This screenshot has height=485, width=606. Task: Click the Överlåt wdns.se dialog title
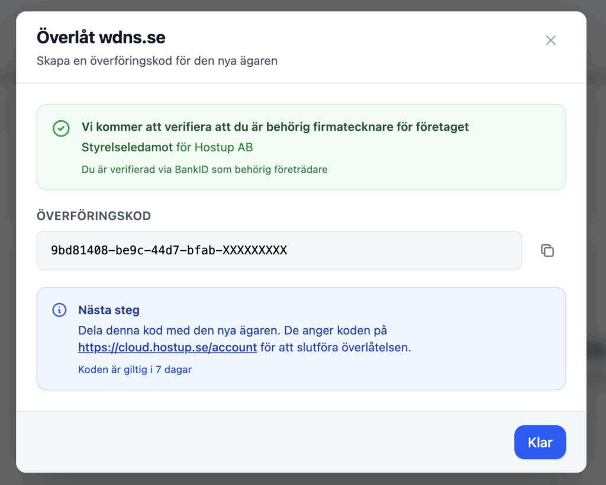click(x=101, y=38)
